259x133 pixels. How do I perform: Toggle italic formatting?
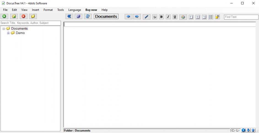coord(168,17)
